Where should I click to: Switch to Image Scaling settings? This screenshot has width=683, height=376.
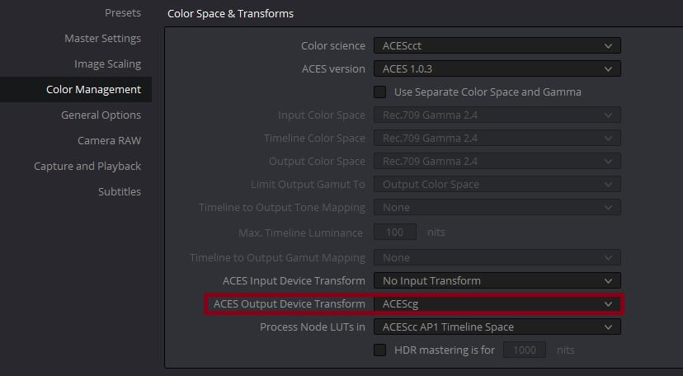coord(107,64)
